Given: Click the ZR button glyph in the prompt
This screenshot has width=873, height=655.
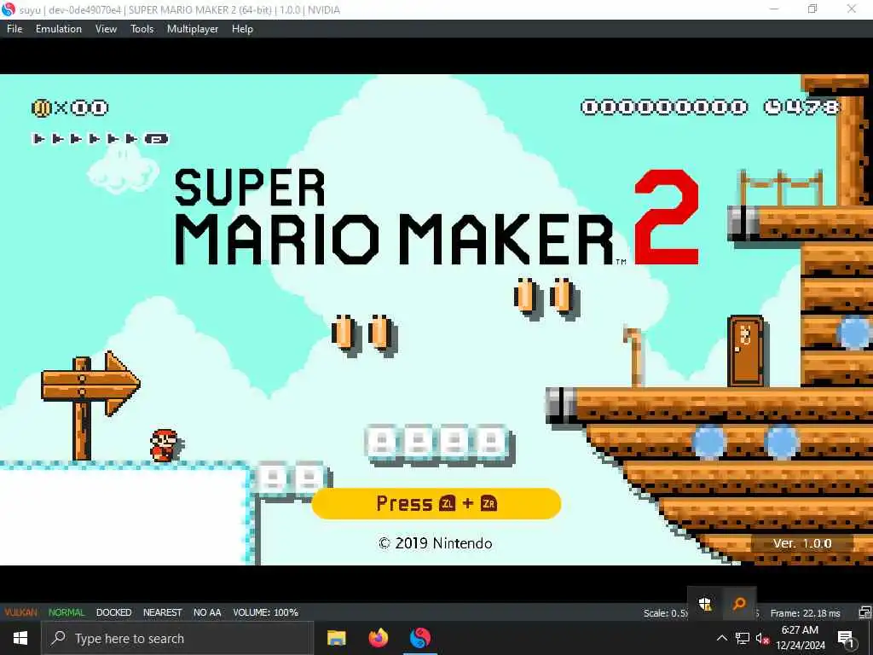Looking at the screenshot, I should coord(489,503).
